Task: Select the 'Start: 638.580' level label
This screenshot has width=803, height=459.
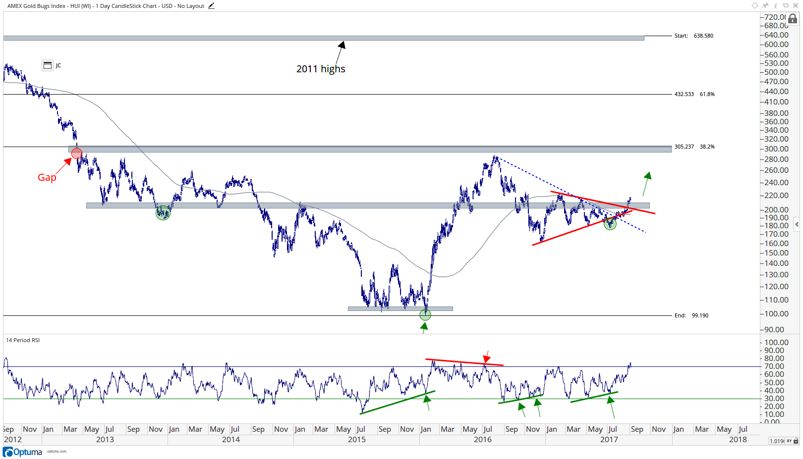Action: point(694,36)
